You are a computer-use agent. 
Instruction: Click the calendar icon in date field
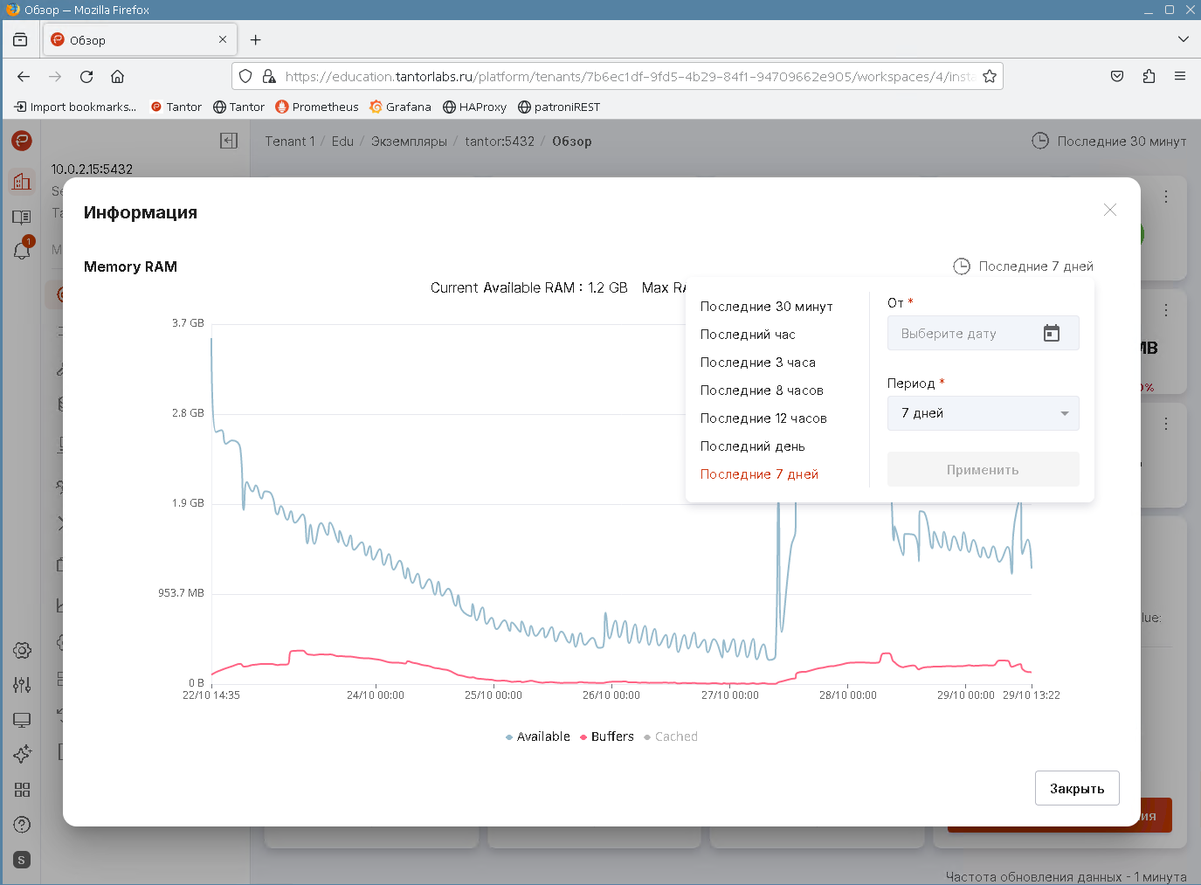(x=1052, y=333)
